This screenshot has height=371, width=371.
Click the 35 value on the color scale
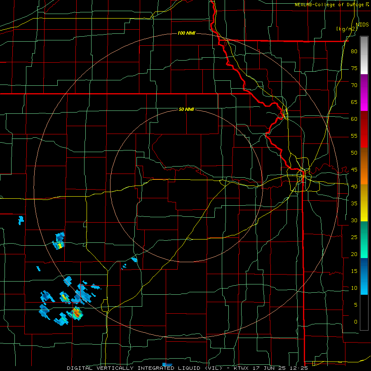coord(354,204)
